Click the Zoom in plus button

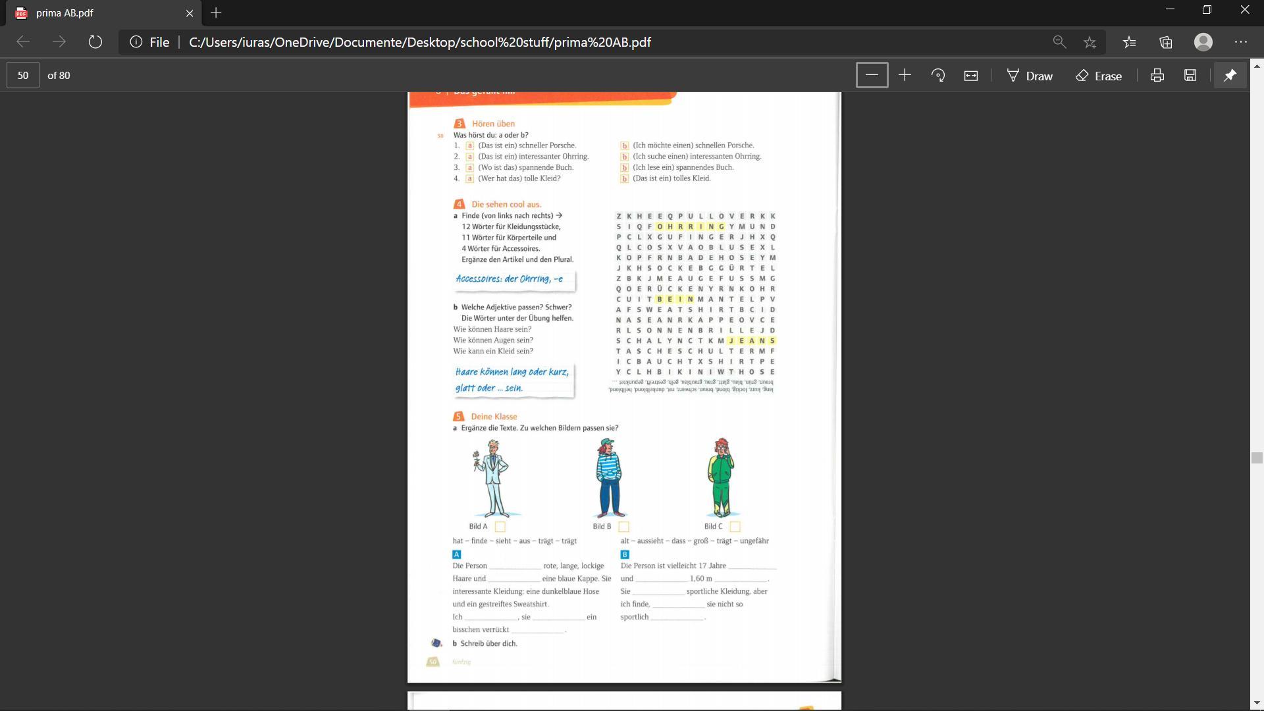click(905, 76)
